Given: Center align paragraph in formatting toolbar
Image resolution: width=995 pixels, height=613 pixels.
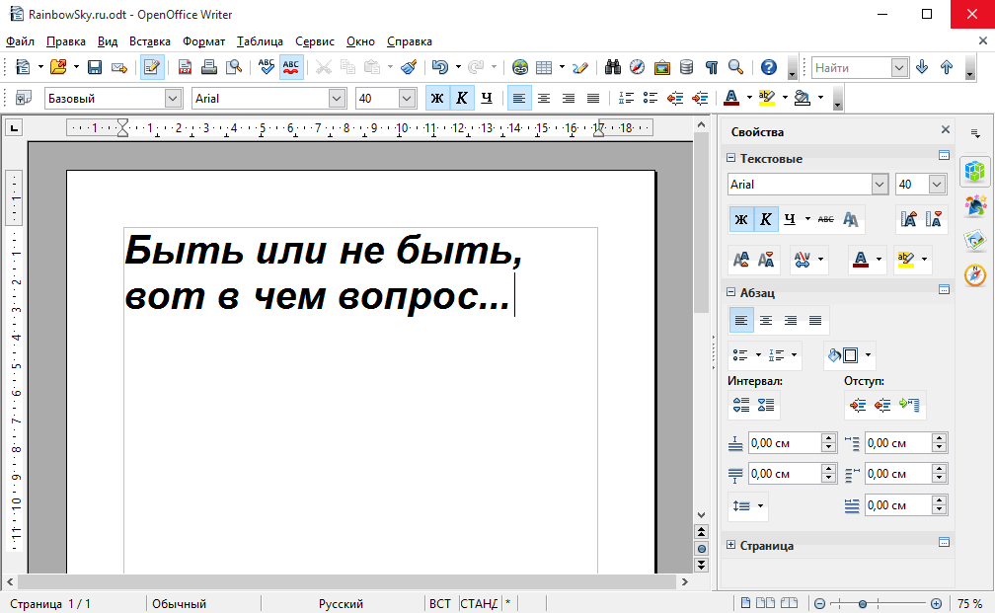Looking at the screenshot, I should point(544,98).
